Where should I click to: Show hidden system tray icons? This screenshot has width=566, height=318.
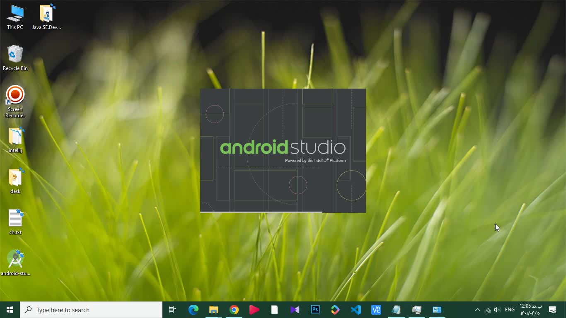pyautogui.click(x=477, y=310)
